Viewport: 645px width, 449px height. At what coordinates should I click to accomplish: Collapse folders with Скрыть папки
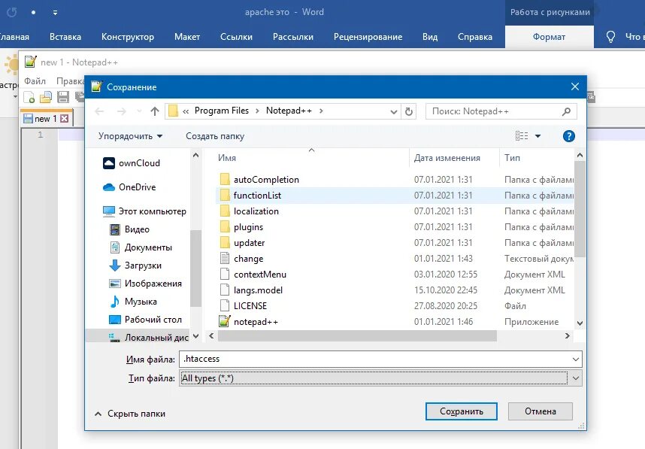tap(130, 414)
